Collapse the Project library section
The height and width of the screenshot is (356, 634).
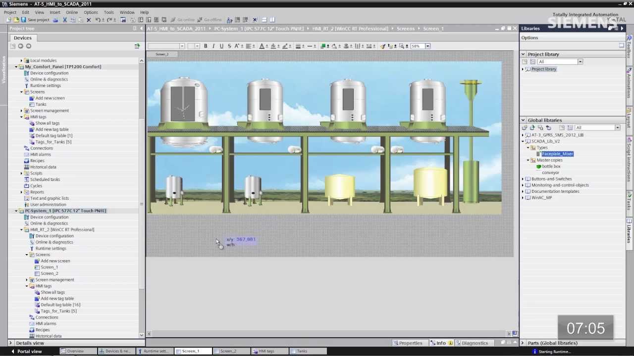click(523, 54)
